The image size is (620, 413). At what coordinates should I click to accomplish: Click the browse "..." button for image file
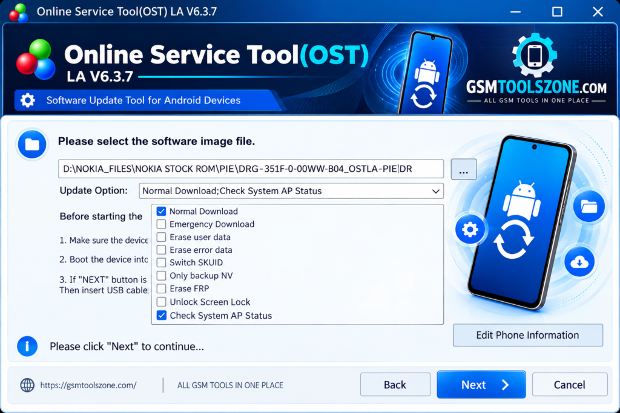[463, 169]
